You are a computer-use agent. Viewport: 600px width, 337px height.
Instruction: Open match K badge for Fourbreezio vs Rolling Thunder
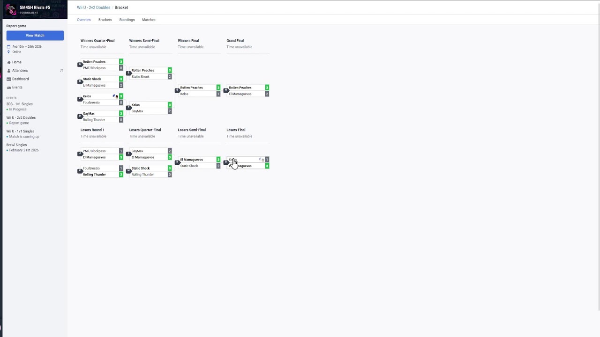click(x=80, y=171)
